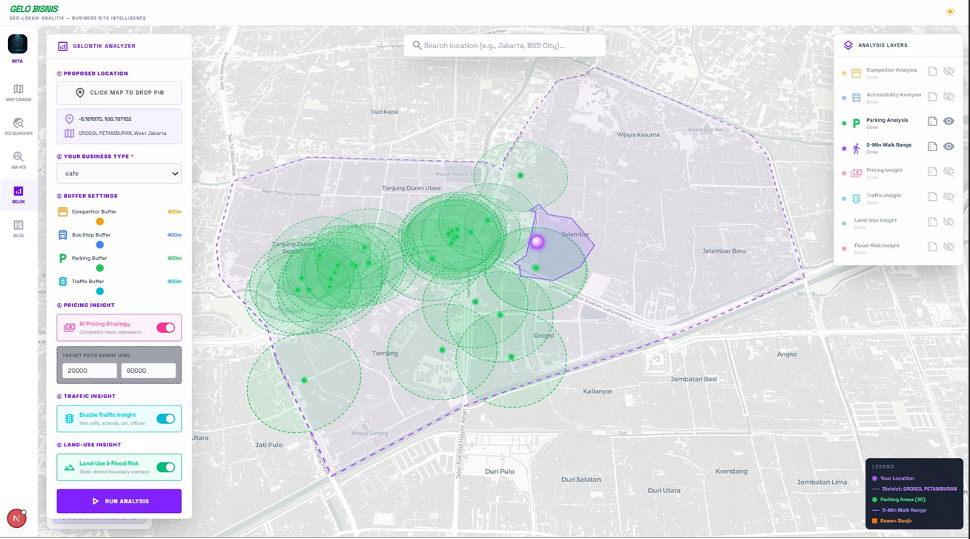The image size is (970, 539).
Task: Click the Competitor Buffer 400m value
Action: [174, 212]
